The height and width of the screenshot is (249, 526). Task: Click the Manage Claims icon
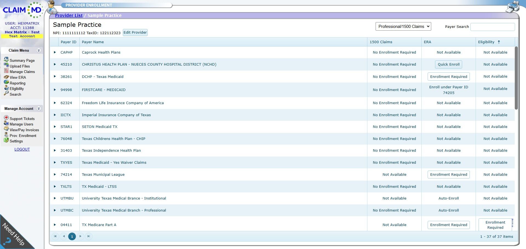(x=6, y=71)
